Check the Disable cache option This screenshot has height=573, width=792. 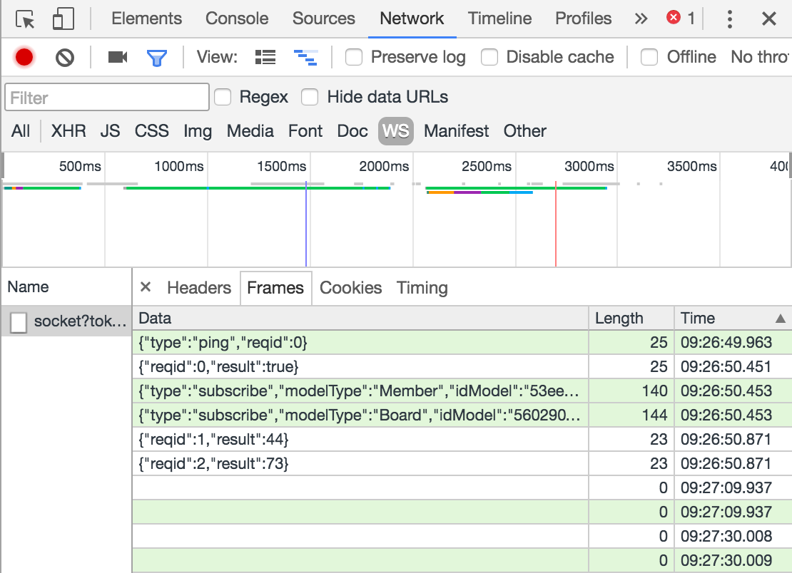point(489,57)
